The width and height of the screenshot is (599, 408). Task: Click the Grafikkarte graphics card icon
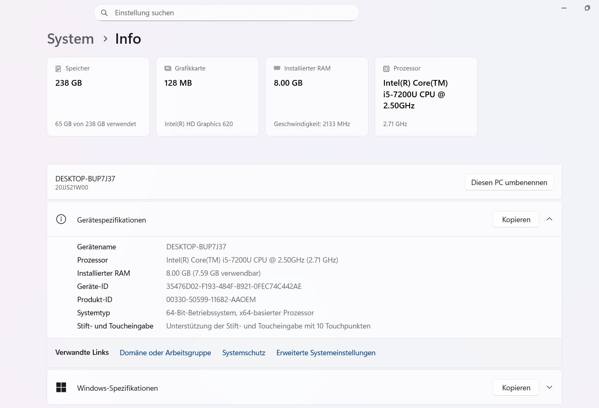[x=167, y=68]
